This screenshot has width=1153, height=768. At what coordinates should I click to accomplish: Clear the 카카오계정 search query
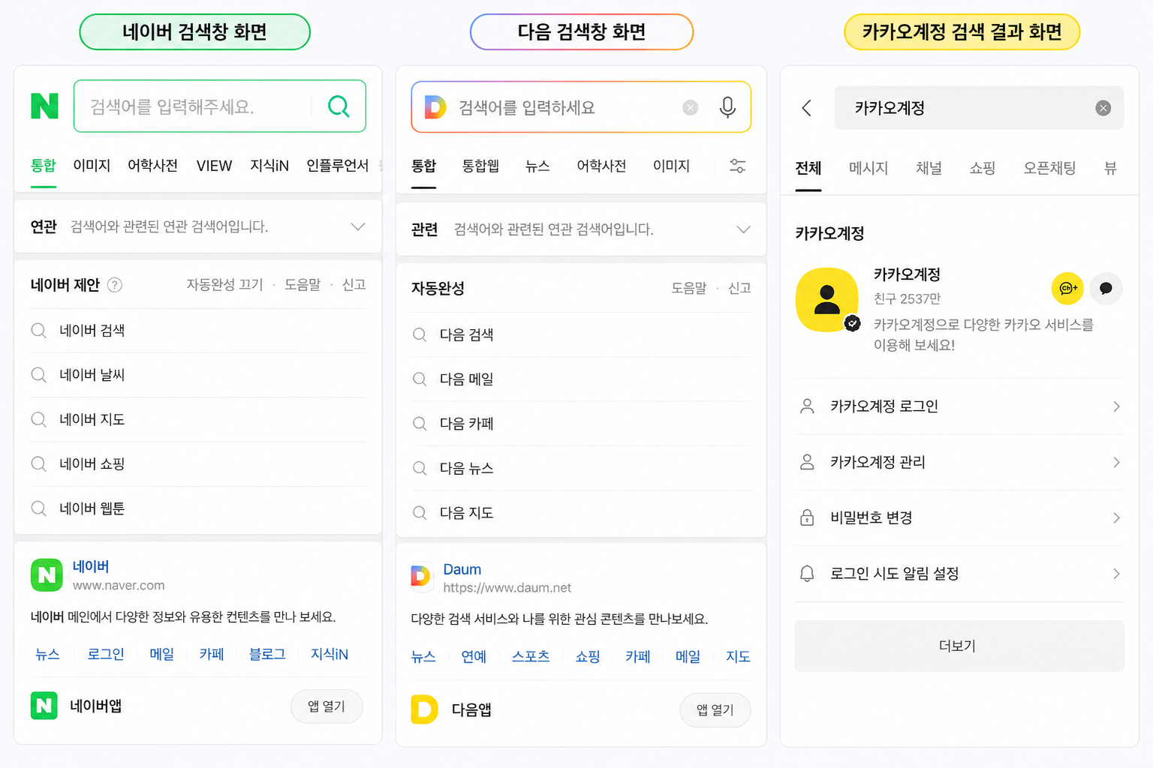1103,108
